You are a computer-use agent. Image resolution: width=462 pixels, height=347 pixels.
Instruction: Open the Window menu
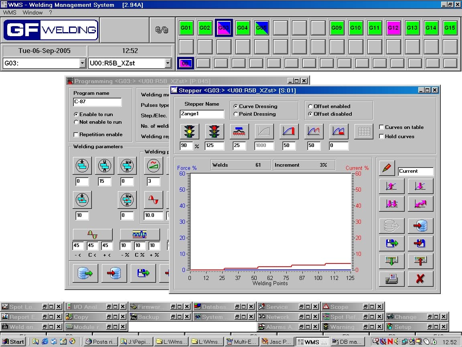click(32, 12)
